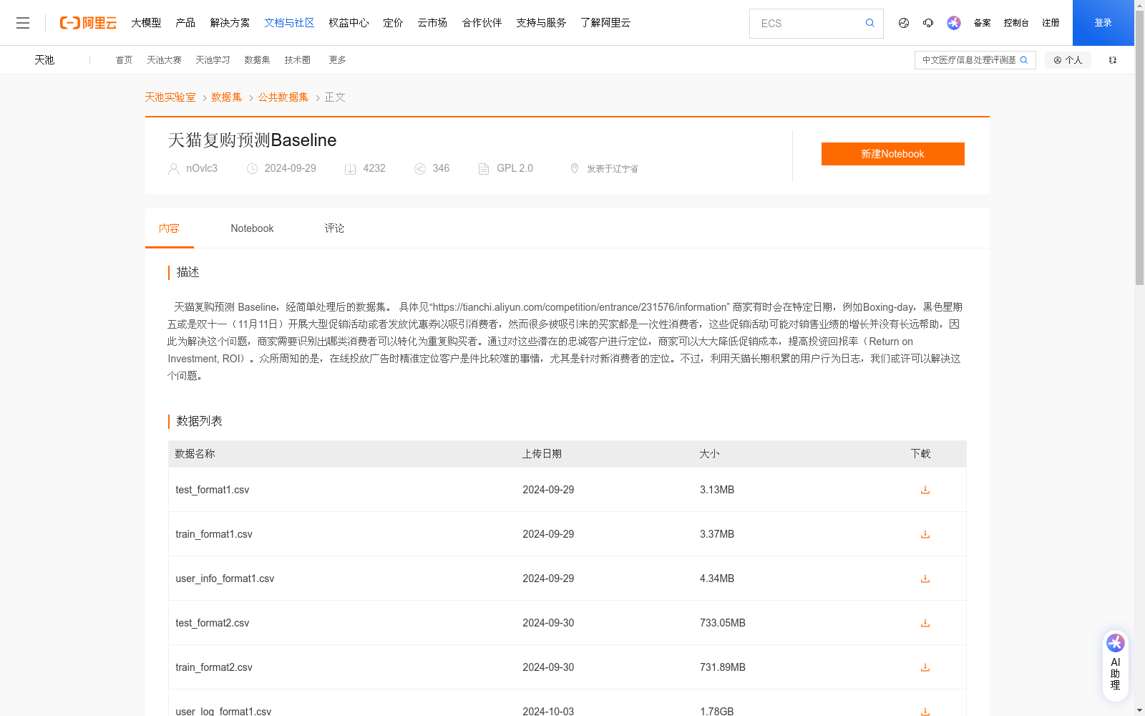Click the 新建Notebook button

892,154
